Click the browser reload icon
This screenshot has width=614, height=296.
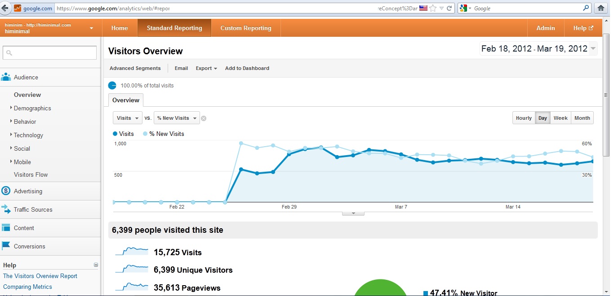[449, 8]
